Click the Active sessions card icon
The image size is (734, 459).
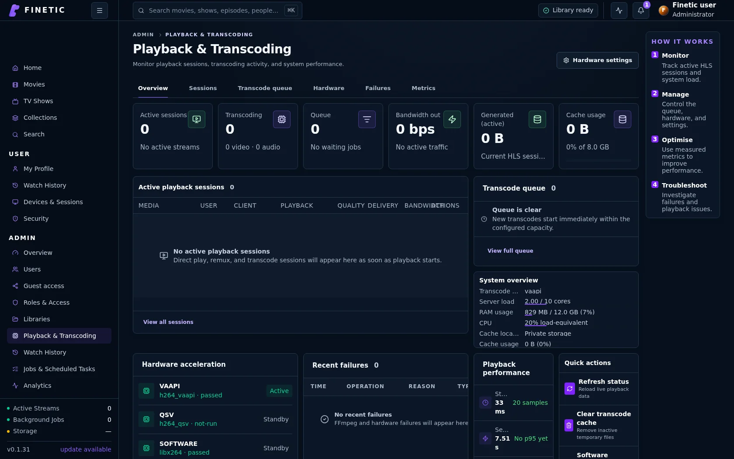(x=197, y=119)
